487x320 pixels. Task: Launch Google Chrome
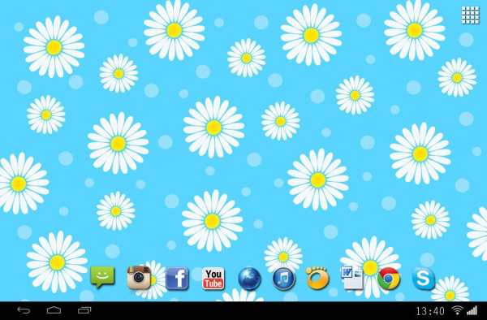click(x=389, y=279)
